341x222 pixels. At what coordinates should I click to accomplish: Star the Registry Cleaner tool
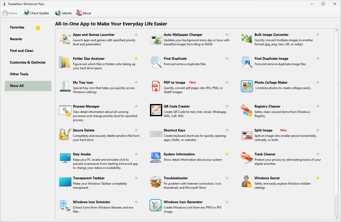coord(318,106)
